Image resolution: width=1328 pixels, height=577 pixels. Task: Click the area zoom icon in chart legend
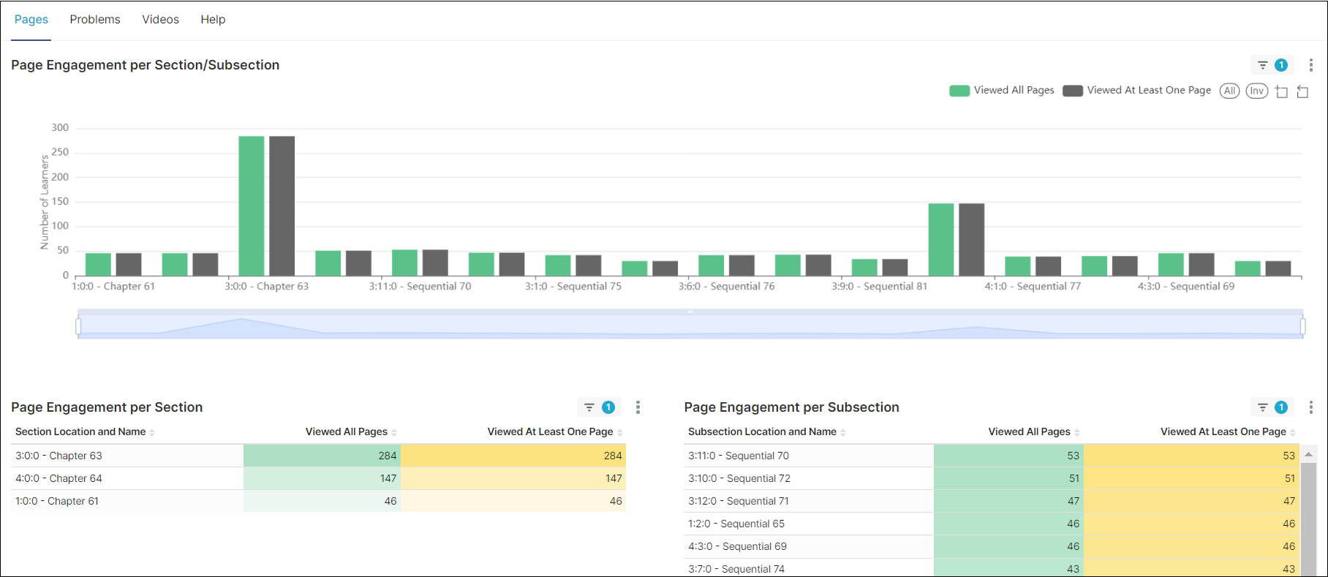click(1281, 91)
